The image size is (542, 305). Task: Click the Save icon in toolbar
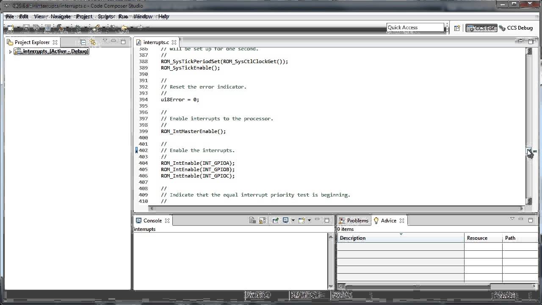click(26, 28)
